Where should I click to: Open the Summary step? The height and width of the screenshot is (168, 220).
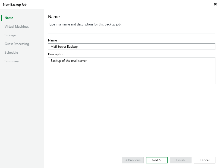click(x=12, y=61)
